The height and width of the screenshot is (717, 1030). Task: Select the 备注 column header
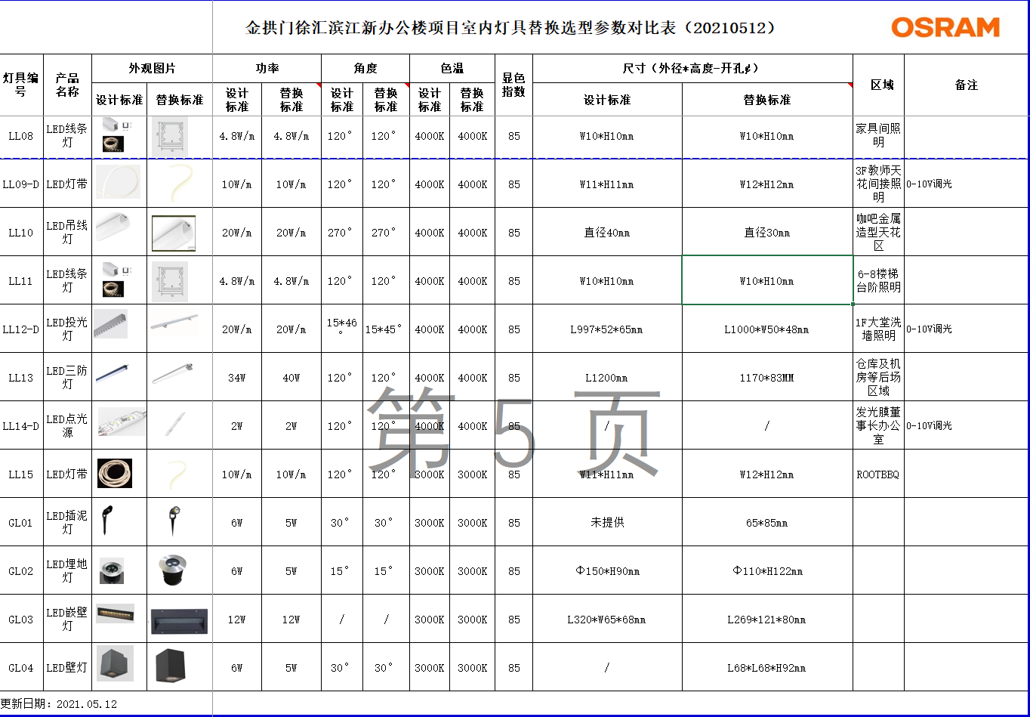click(967, 85)
